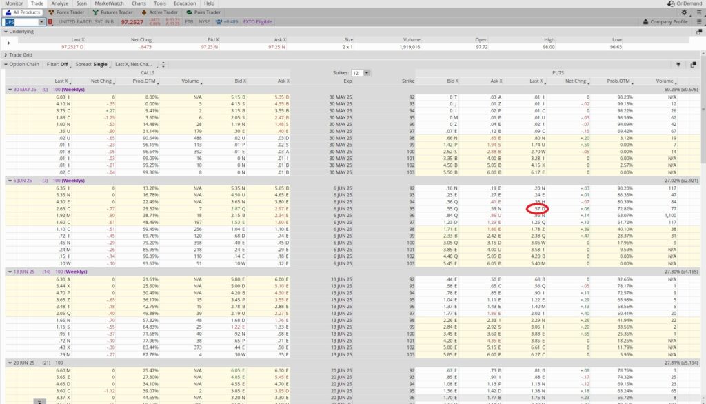Click the 13 JUN 25 strike 97 put ask 1.86 E

point(494,314)
